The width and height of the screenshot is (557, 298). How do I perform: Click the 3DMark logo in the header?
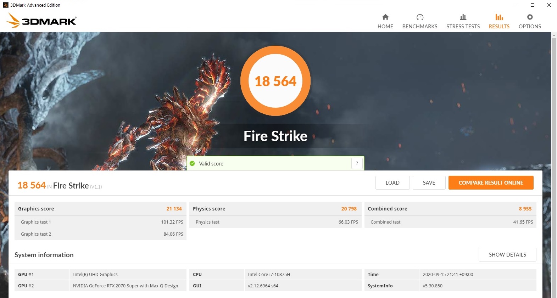[41, 21]
